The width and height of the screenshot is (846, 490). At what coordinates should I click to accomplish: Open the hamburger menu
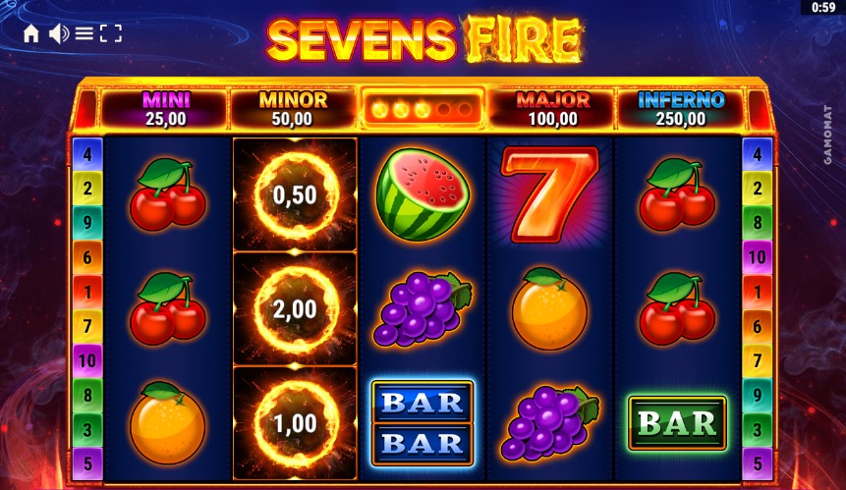pyautogui.click(x=85, y=33)
